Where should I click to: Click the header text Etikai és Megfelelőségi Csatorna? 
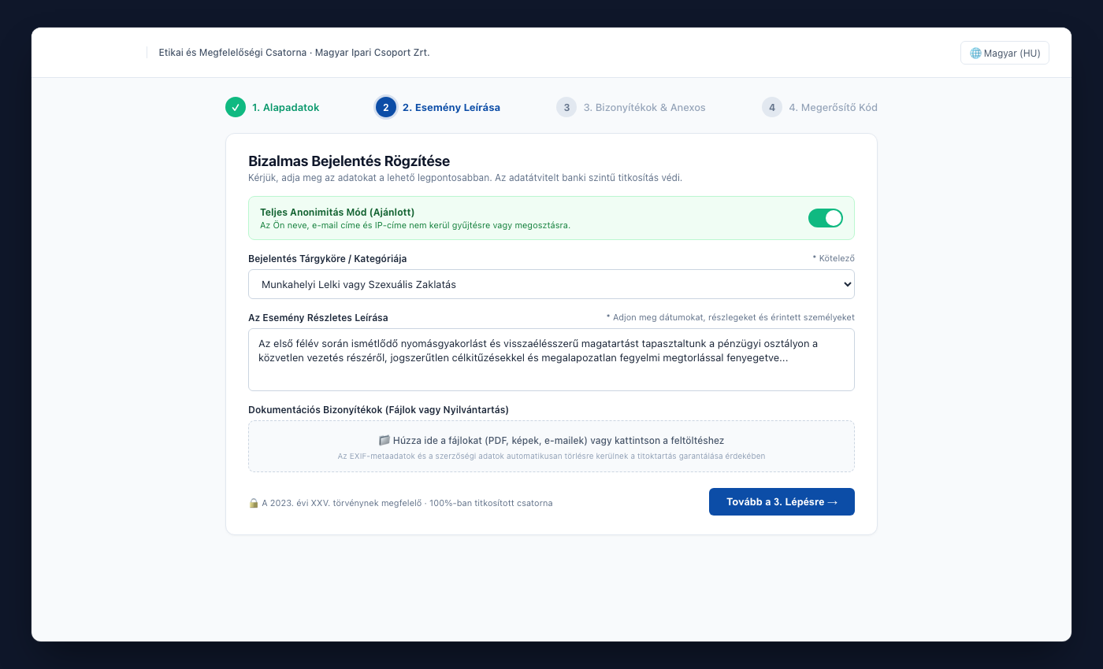(x=294, y=53)
